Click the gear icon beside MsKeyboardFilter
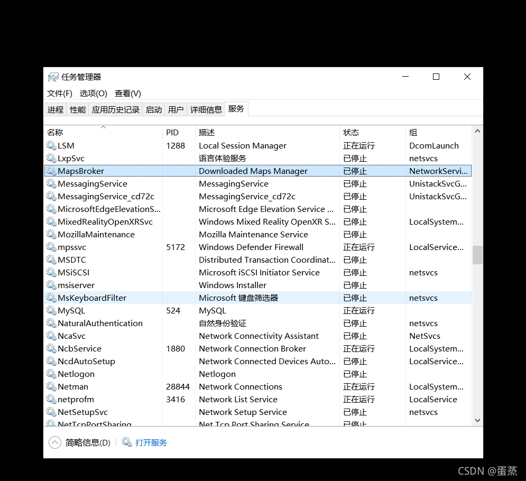526x481 pixels. 51,298
